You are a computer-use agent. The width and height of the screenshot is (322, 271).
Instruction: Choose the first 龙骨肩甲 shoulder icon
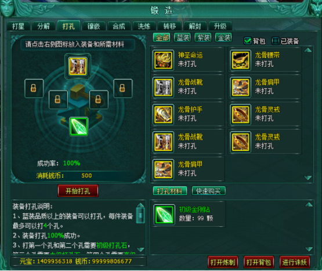pyautogui.click(x=240, y=87)
